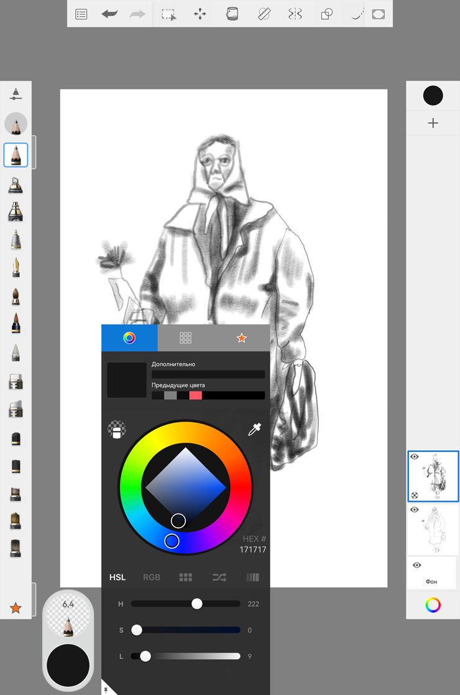Pick the eyedropper in color panel
The height and width of the screenshot is (695, 460).
point(254,429)
